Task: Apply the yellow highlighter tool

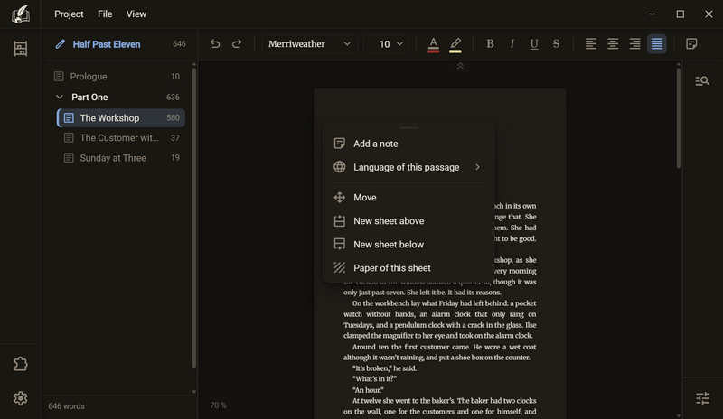Action: pyautogui.click(x=455, y=45)
